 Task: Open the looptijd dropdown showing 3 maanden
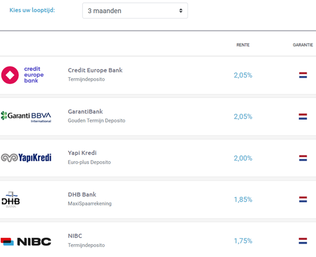135,11
